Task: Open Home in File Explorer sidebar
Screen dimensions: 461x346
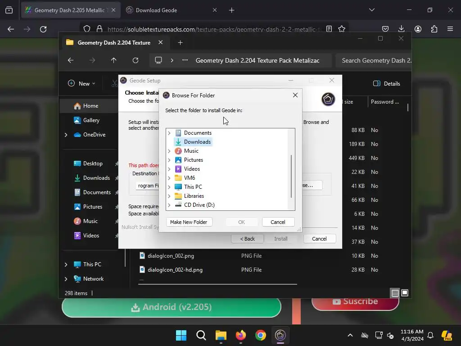Action: click(x=90, y=106)
